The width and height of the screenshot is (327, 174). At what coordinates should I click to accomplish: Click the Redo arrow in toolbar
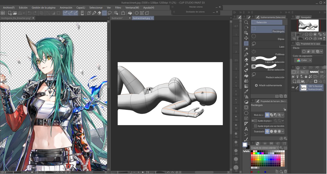click(x=35, y=13)
